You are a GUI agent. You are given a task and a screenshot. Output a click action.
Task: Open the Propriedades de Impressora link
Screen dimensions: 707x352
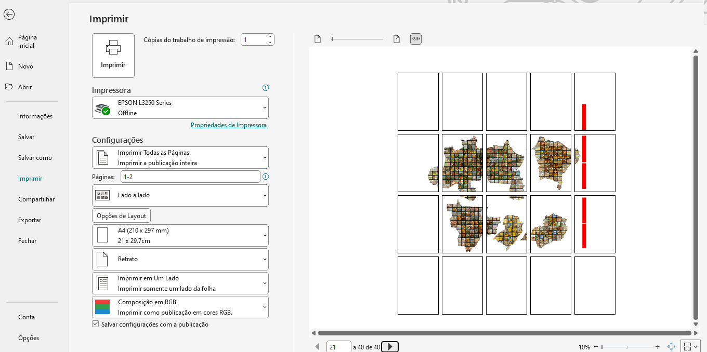pos(229,125)
